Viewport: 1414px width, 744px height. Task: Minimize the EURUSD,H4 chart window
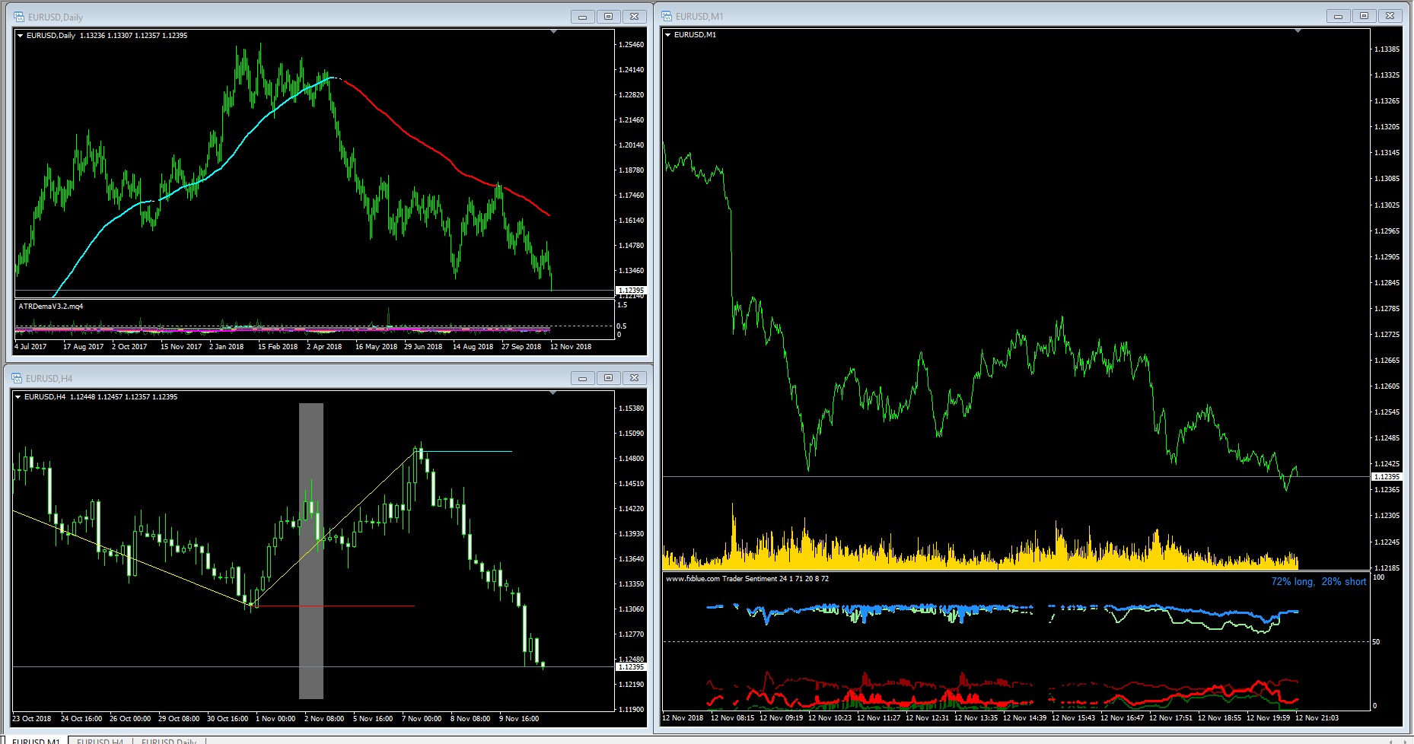tap(582, 378)
